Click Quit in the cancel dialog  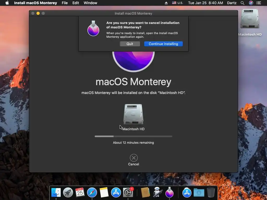tap(130, 44)
